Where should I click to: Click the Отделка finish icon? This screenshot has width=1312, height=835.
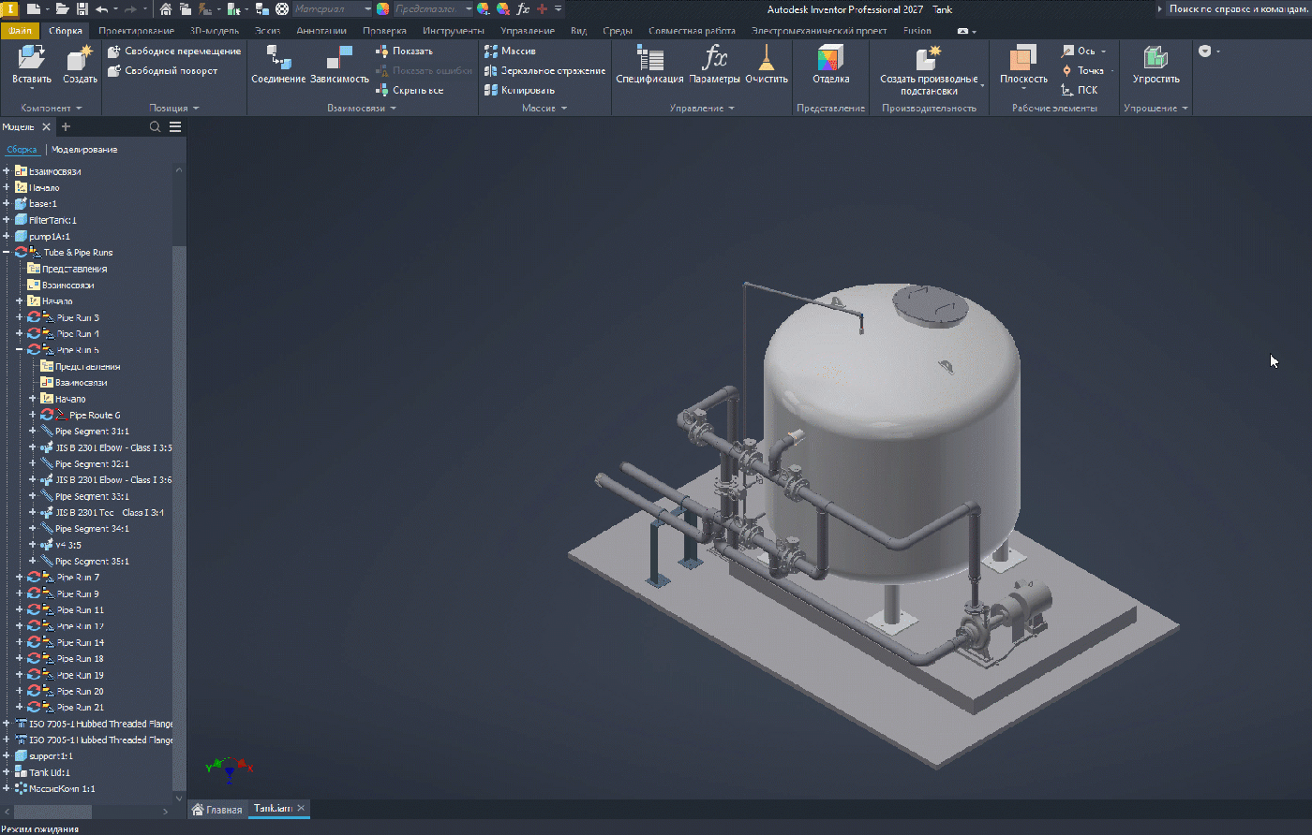[830, 58]
